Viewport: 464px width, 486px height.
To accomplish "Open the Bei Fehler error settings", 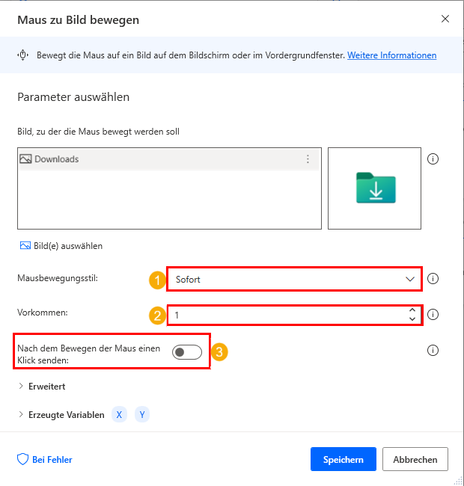I will click(45, 459).
